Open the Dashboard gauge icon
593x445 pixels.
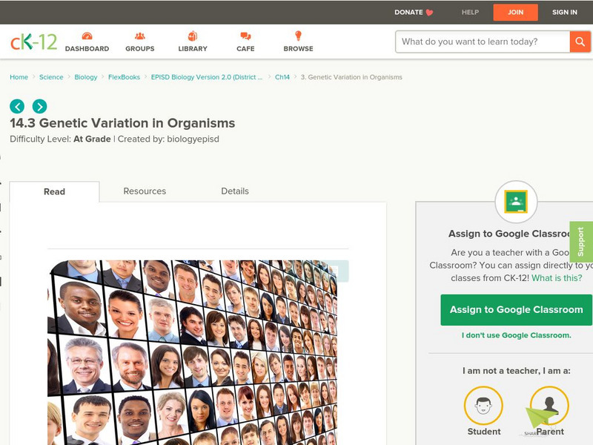coord(87,36)
